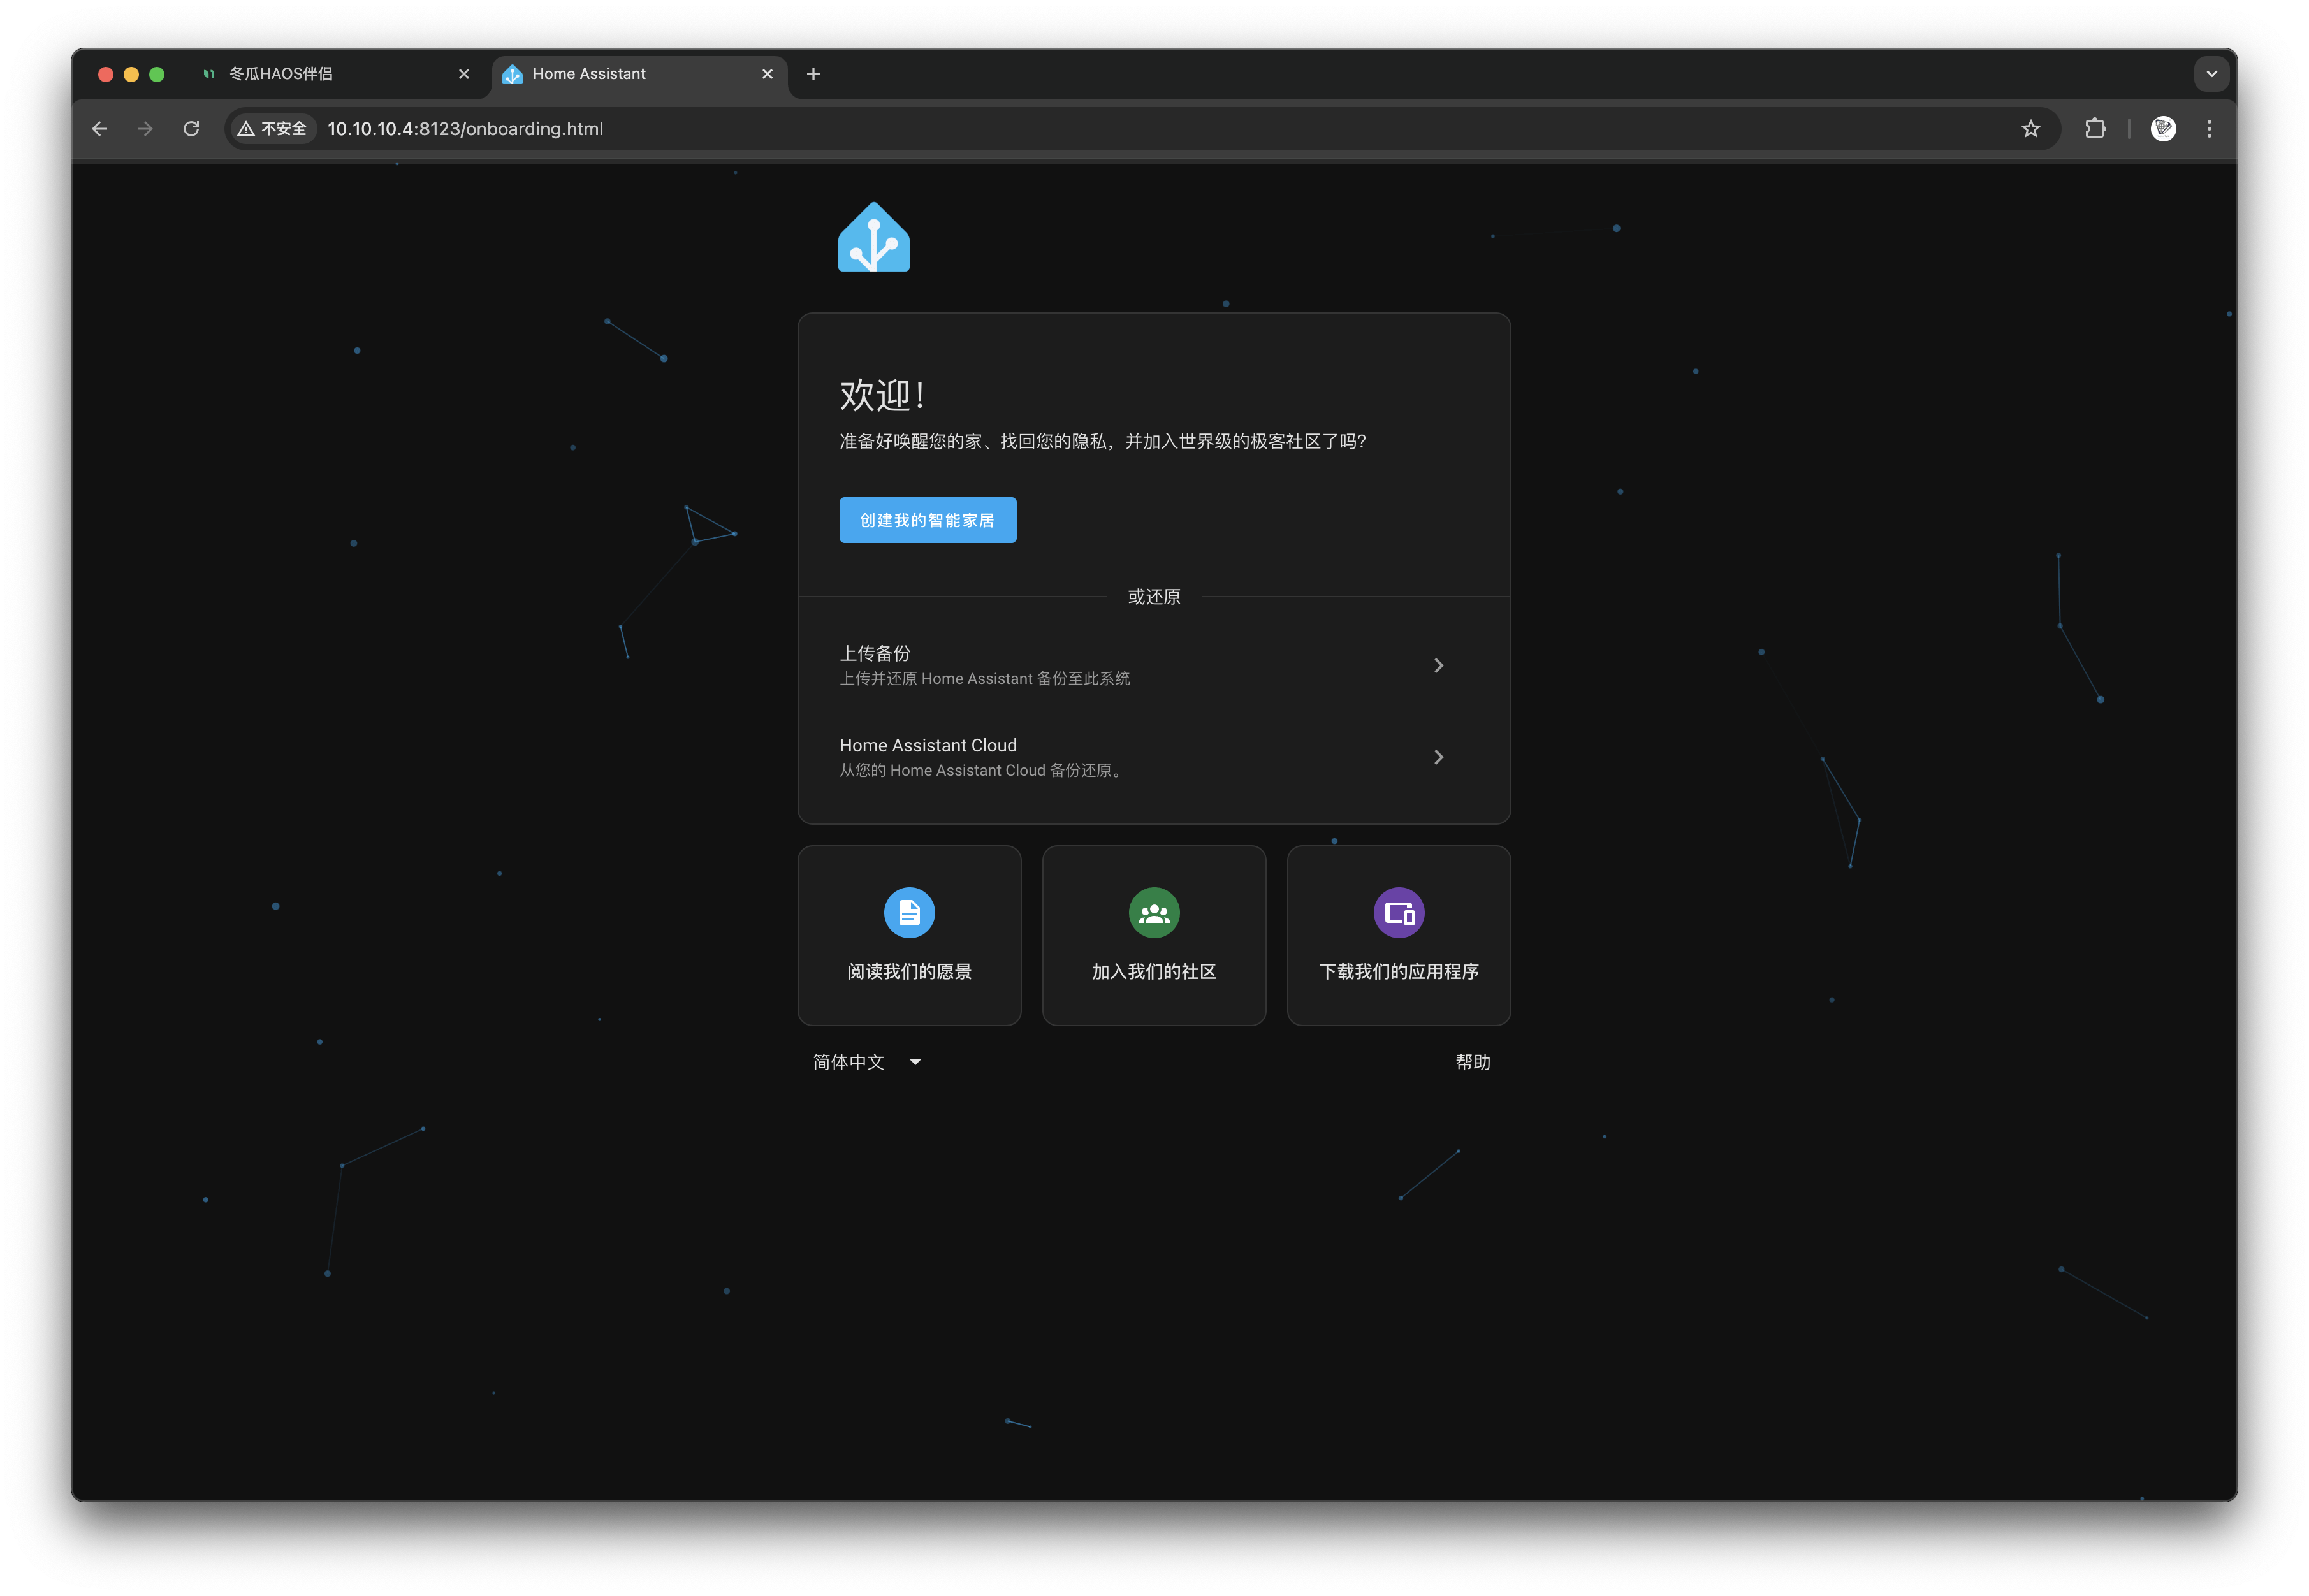2309x1596 pixels.
Task: Click the purple devices app icon
Action: coord(1398,912)
